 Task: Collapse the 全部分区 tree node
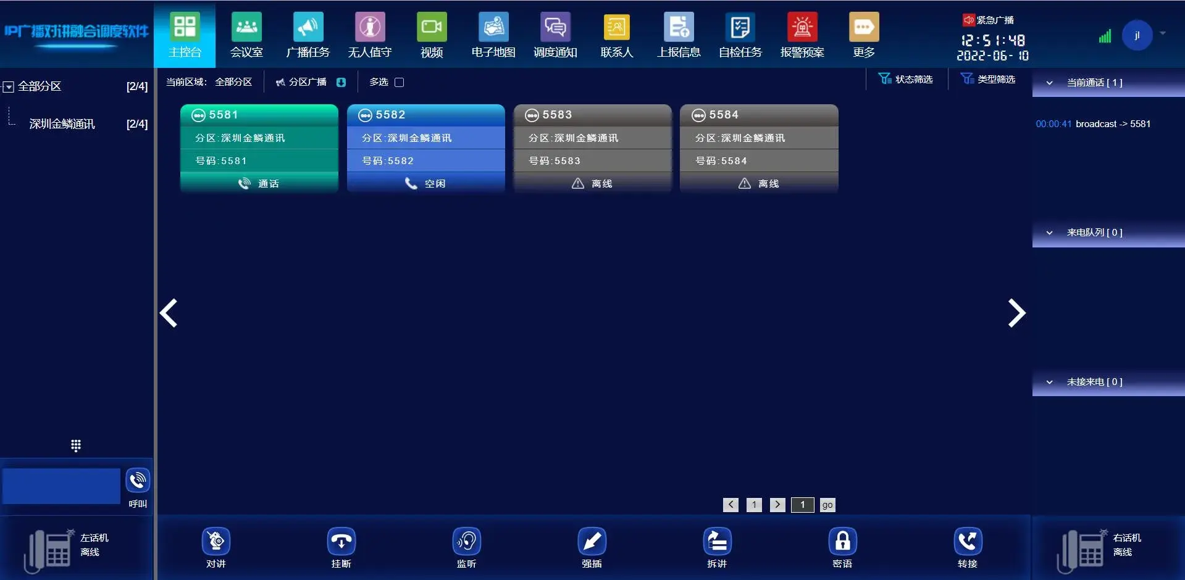(x=9, y=87)
